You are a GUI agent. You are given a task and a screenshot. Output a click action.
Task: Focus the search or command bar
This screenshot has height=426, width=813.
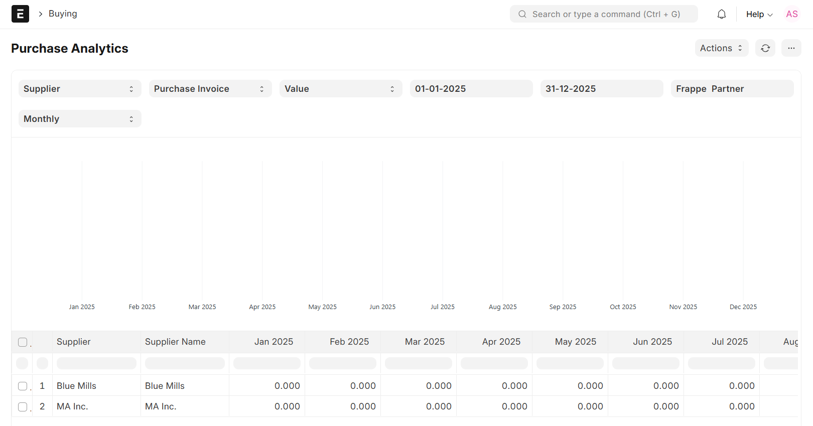(604, 14)
